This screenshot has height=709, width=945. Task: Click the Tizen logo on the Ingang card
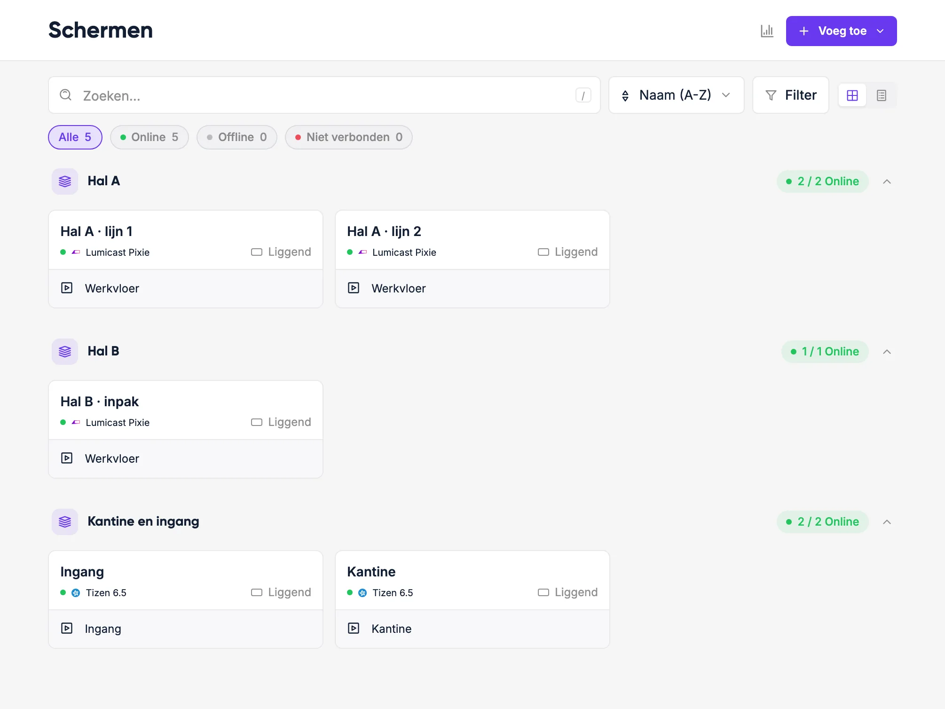click(x=76, y=593)
